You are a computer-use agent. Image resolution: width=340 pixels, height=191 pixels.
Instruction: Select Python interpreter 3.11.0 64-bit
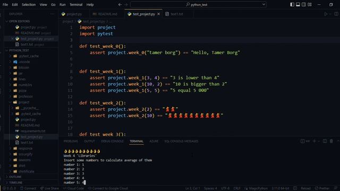pyautogui.click(x=280, y=188)
